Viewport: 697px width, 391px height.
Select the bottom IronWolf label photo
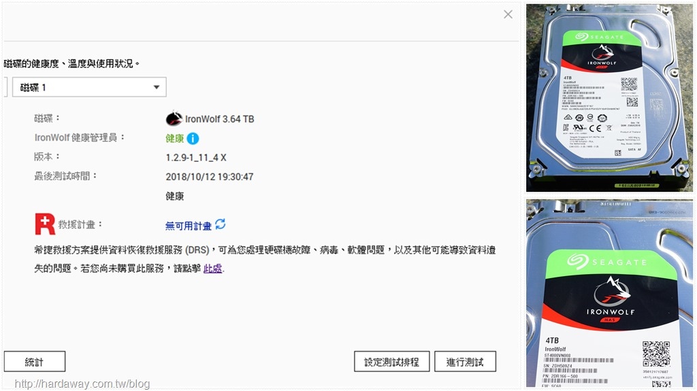pos(609,293)
